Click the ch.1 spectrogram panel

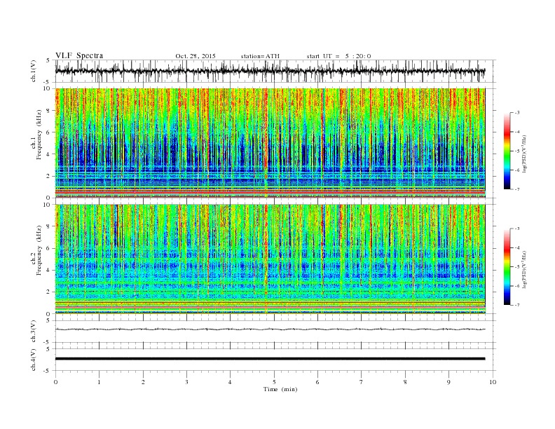click(x=270, y=143)
